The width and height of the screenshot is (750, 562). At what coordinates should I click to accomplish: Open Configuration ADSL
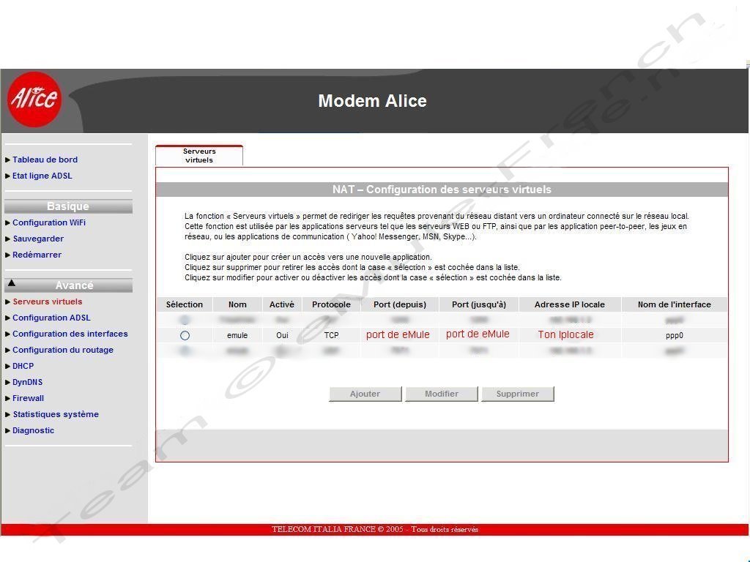click(x=51, y=318)
